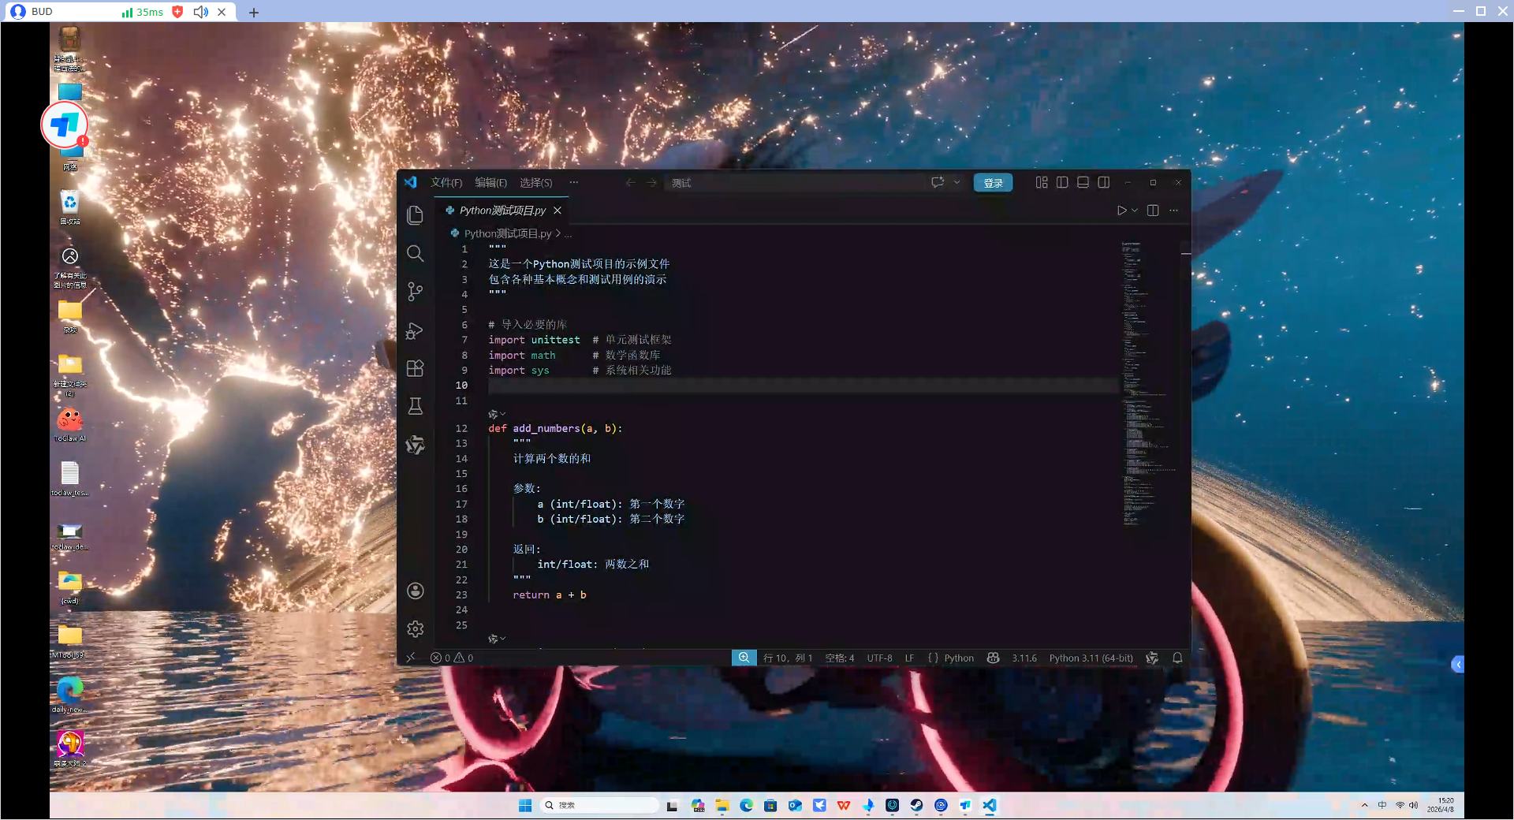Click Python测试项目.py in the breadcrumb
The height and width of the screenshot is (820, 1514).
coord(508,234)
